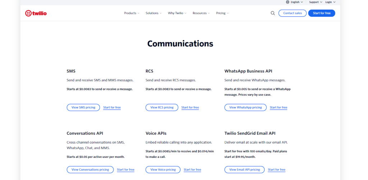Expand the Support dropdown

click(316, 2)
